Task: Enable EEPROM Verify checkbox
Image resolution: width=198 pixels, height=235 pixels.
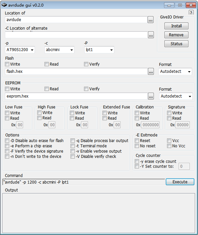Action: tap(86, 89)
